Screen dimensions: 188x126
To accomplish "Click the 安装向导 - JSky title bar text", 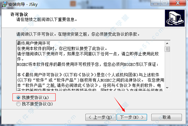I will 23,4.
